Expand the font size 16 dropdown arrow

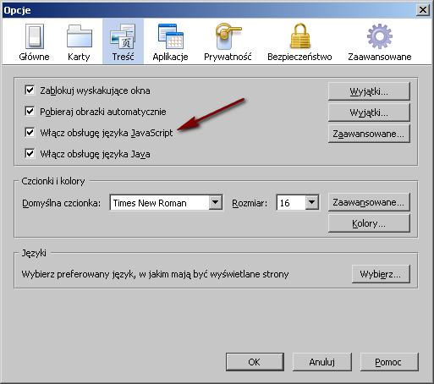311,202
